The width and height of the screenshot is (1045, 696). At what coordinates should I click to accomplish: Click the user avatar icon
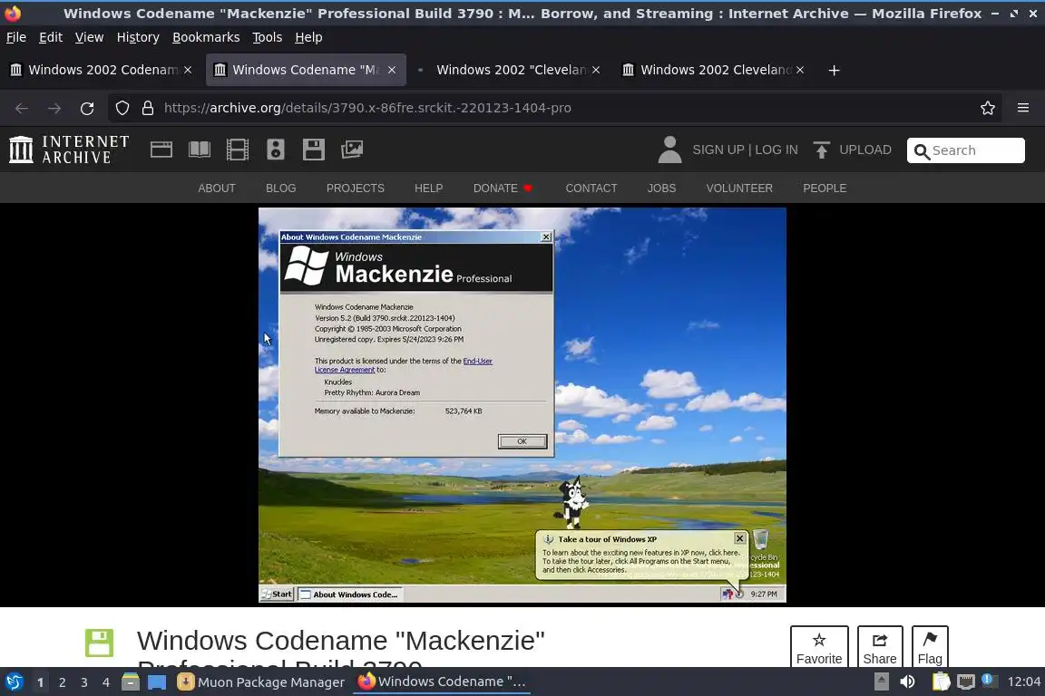[669, 150]
